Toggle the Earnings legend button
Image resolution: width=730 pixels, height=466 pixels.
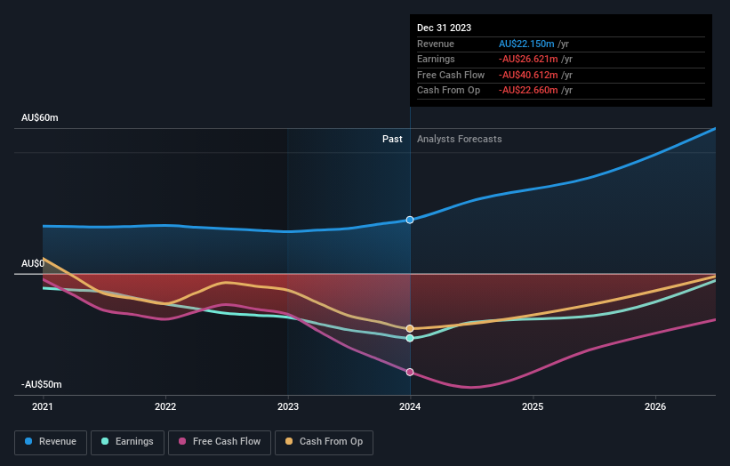point(127,442)
